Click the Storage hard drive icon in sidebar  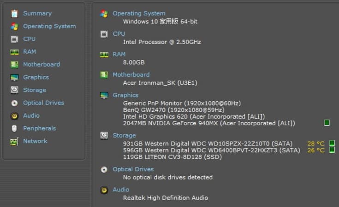point(14,90)
